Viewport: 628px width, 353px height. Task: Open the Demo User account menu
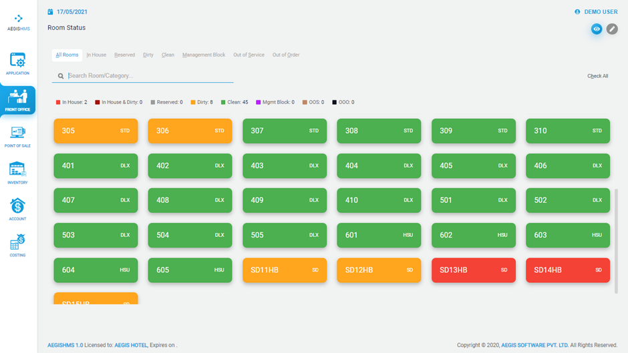tap(596, 12)
